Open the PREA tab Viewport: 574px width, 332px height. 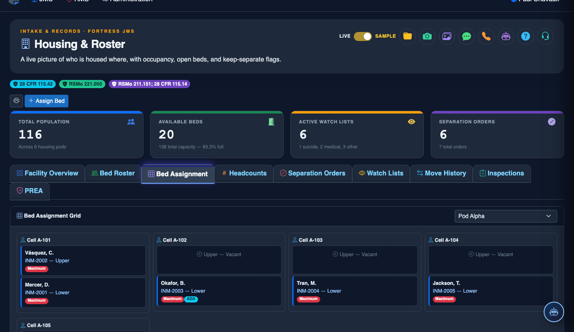click(30, 191)
